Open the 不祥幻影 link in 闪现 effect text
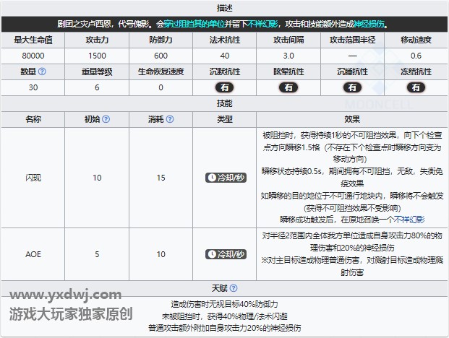449x338 pixels. pos(409,219)
